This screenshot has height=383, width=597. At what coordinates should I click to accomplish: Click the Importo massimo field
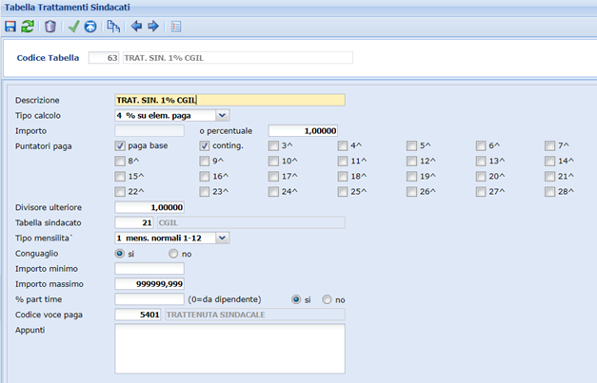pos(149,284)
